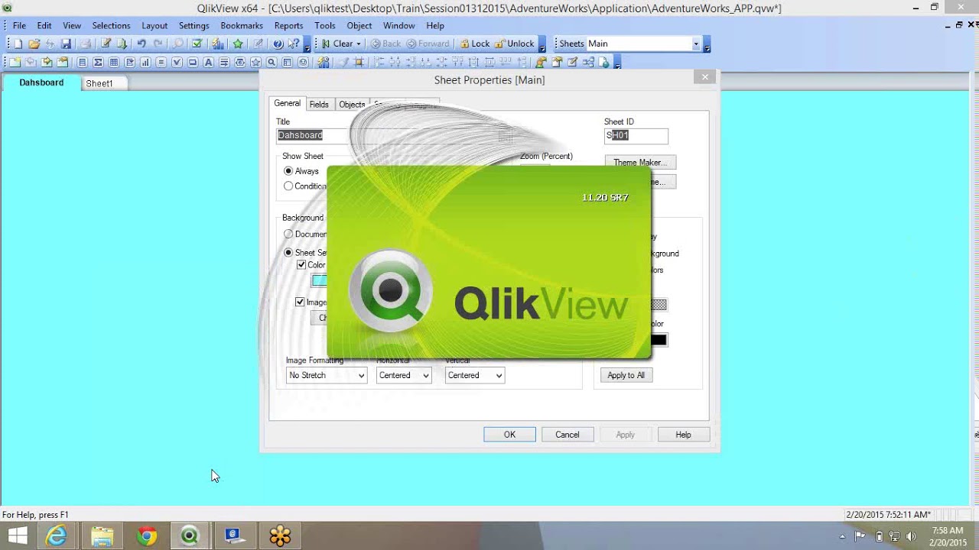Uncheck the Image checkbox
Viewport: 979px width, 550px height.
tap(301, 302)
